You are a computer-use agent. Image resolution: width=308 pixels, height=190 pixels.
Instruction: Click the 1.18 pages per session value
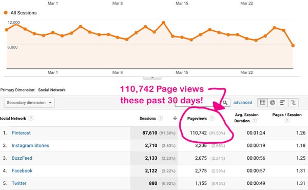301,145
